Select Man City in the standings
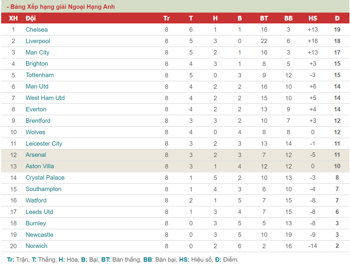Screen dimensions: 350x274 [37, 52]
